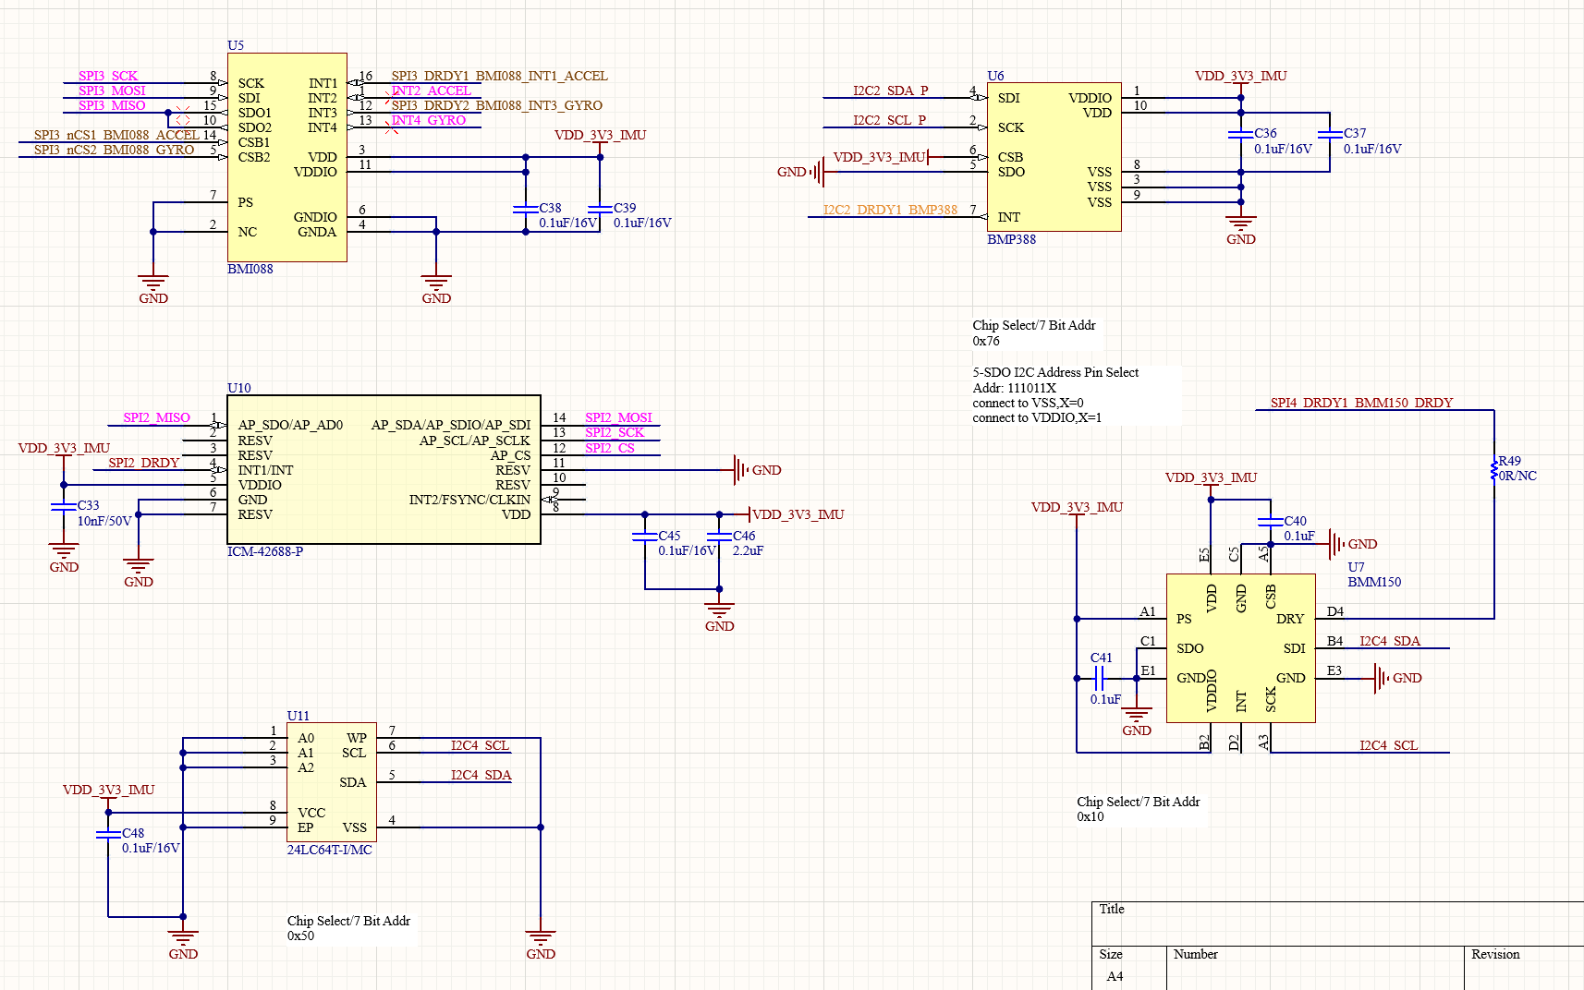Image resolution: width=1584 pixels, height=990 pixels.
Task: Select the SPI3_MOSI net label
Action: point(112,91)
